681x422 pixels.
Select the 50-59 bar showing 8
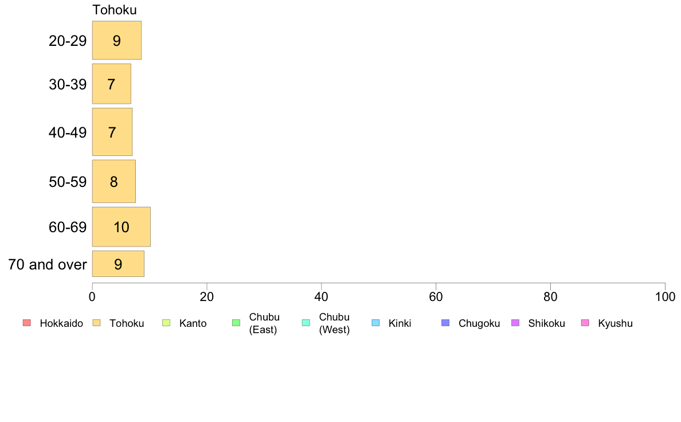pos(114,181)
